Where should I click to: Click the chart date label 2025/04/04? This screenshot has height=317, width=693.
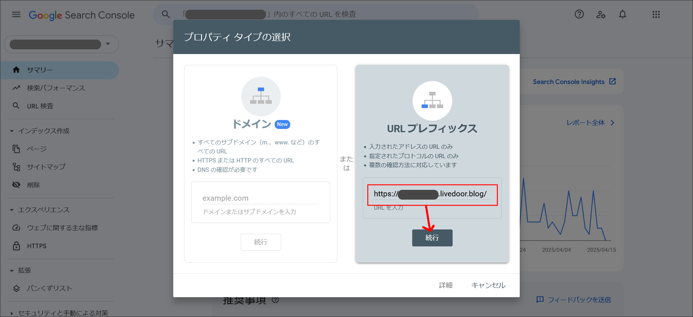[556, 250]
